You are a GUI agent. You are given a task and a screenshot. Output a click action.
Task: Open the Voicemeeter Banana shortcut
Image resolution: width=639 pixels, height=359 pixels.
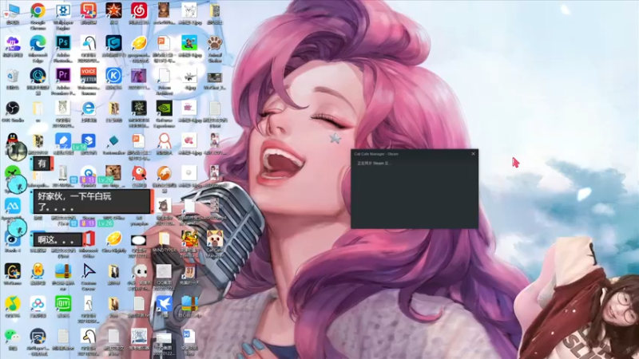point(89,76)
